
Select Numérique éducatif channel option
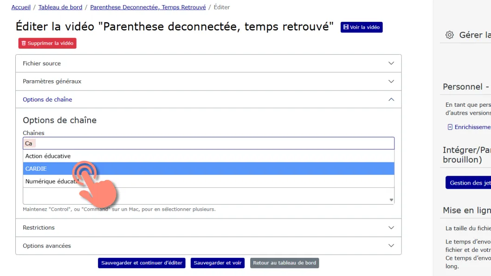click(x=208, y=181)
